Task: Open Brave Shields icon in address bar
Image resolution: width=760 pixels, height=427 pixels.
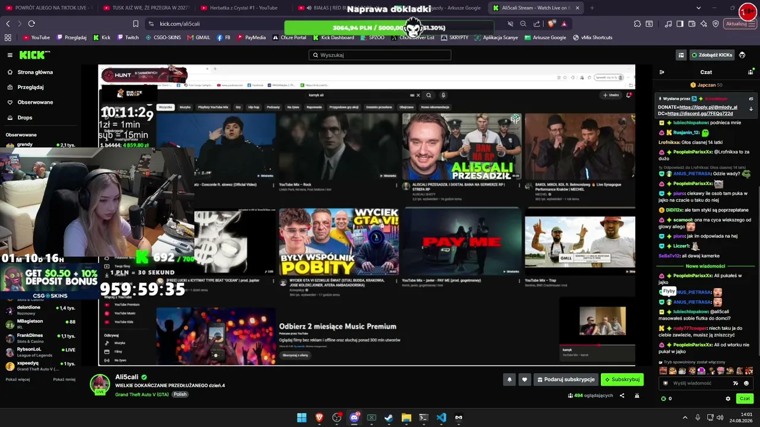Action: pyautogui.click(x=552, y=24)
